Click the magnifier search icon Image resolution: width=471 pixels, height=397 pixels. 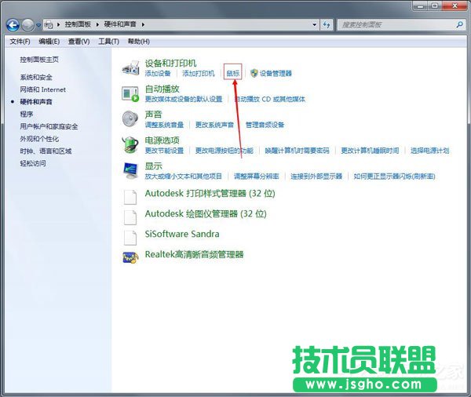459,24
